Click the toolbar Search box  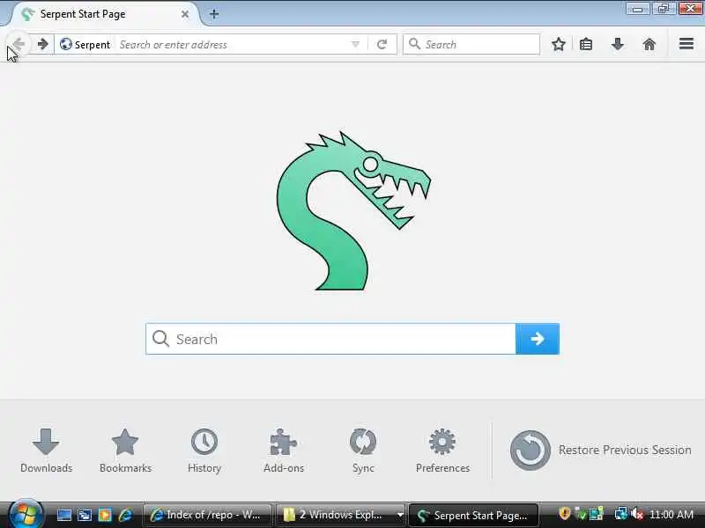pyautogui.click(x=471, y=44)
